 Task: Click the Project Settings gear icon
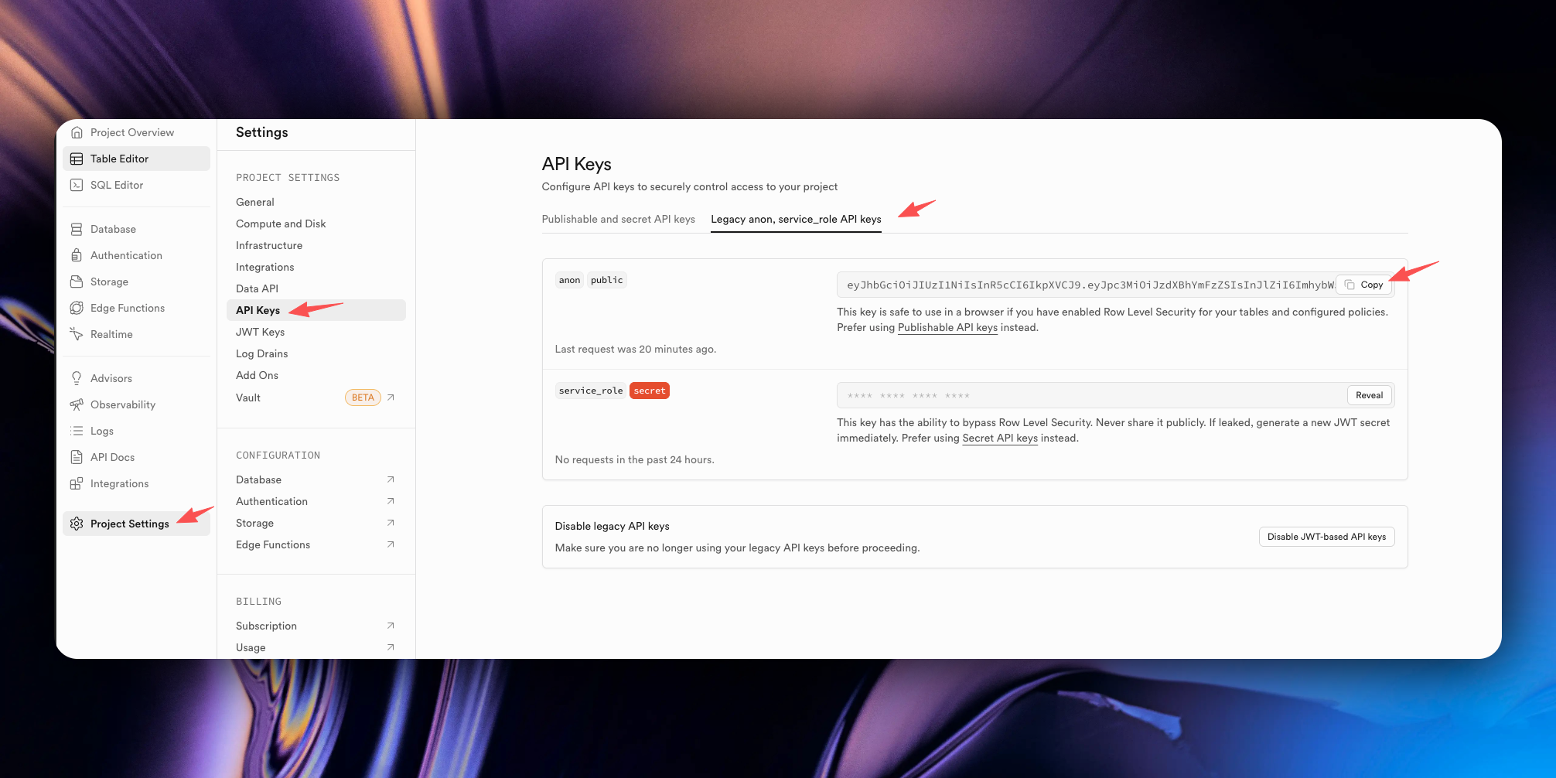tap(77, 524)
